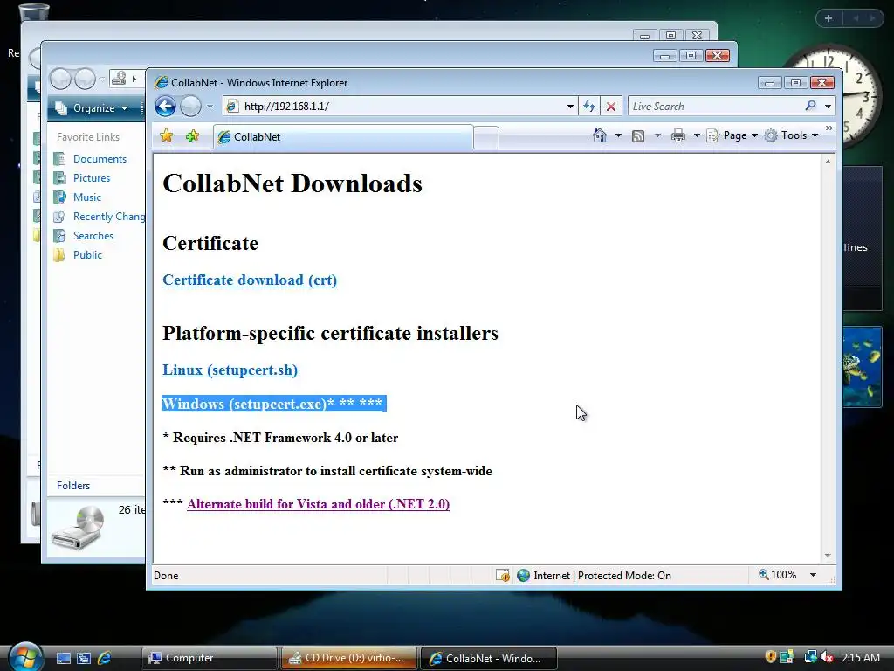Click the sidebar slideshow turtle picture

point(862,367)
